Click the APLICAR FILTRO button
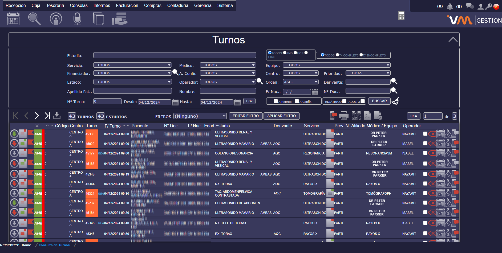 pos(282,116)
